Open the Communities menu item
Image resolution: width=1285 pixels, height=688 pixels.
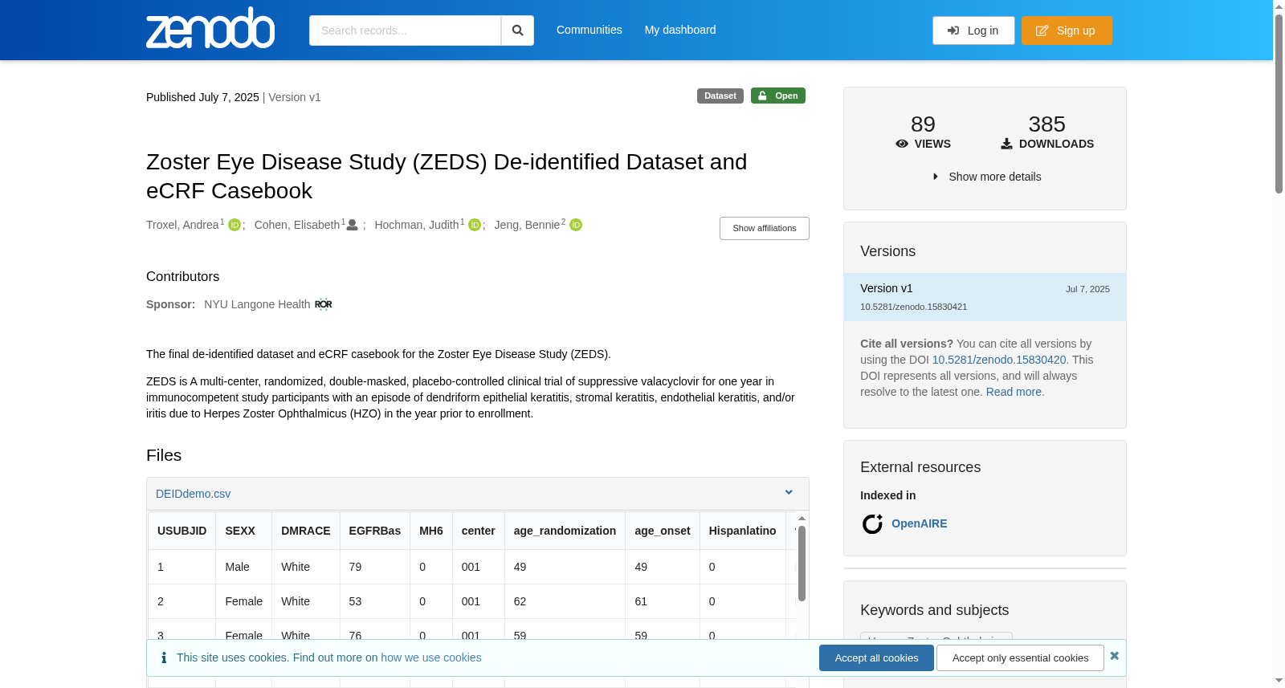[589, 30]
